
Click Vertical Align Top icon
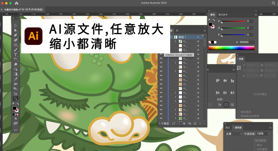[218, 81]
